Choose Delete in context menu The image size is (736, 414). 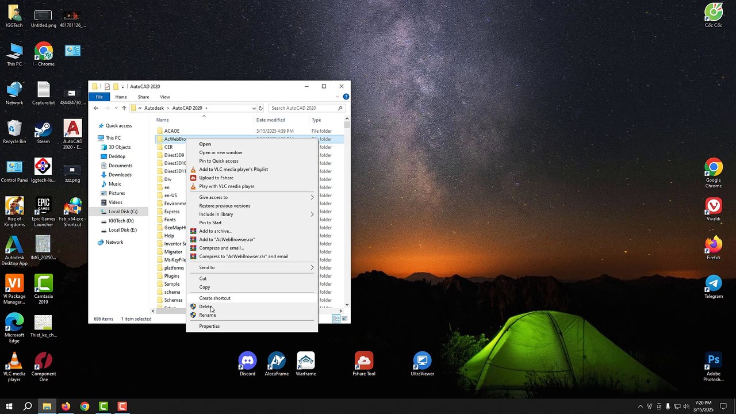[252, 306]
